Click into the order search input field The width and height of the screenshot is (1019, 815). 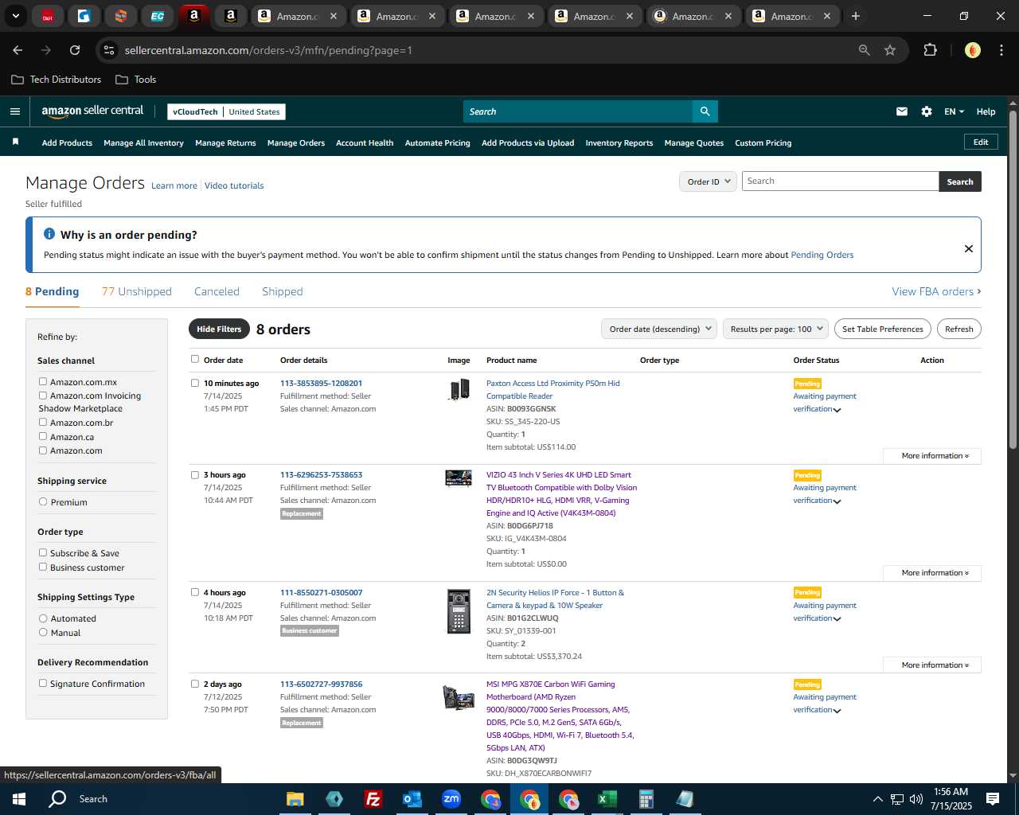(x=840, y=181)
